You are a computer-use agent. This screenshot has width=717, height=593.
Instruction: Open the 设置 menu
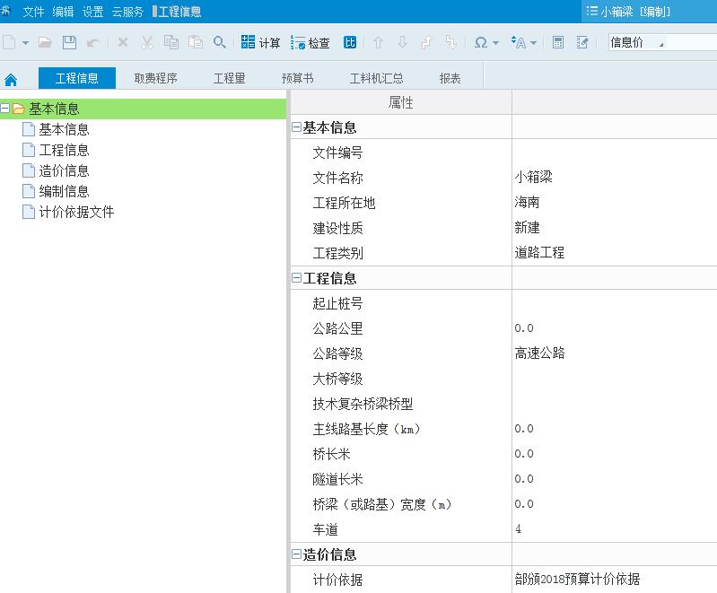pyautogui.click(x=92, y=12)
